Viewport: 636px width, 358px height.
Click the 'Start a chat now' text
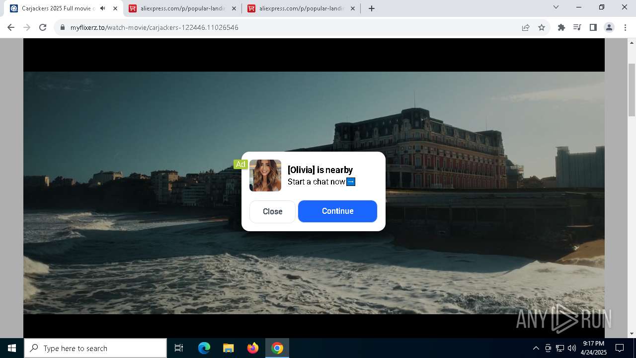[x=317, y=182]
